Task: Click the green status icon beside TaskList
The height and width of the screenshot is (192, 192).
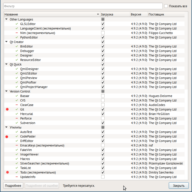Action: point(17,168)
